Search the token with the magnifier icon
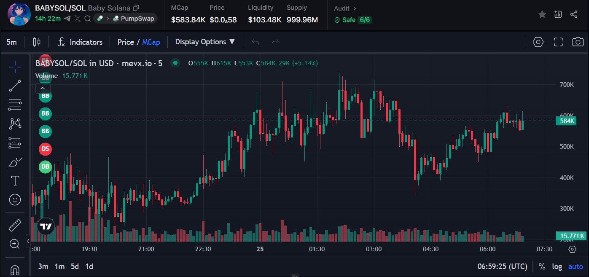 [87, 19]
